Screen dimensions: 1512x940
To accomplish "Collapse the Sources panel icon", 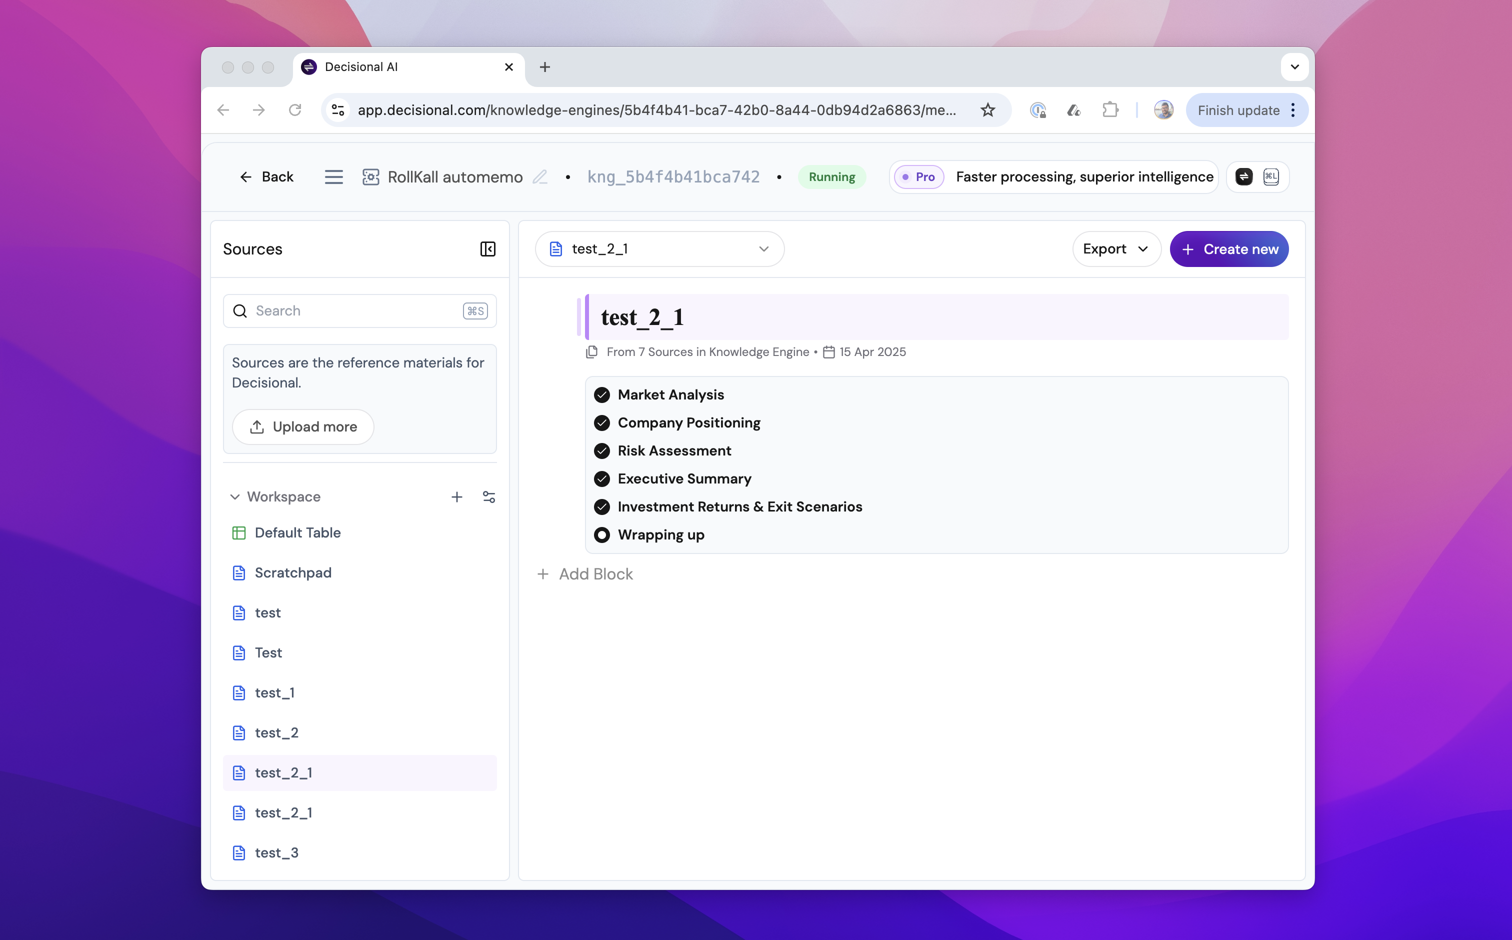I will tap(487, 249).
